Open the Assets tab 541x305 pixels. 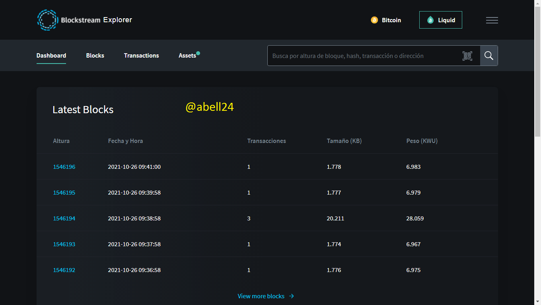[187, 56]
